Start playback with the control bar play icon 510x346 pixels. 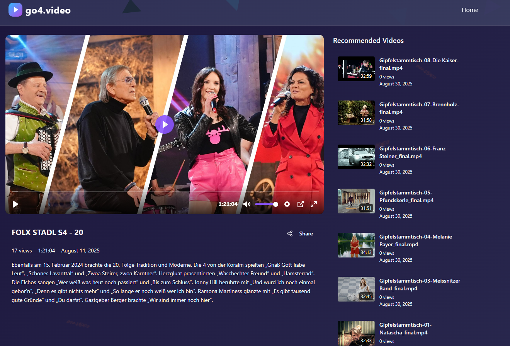pos(15,204)
